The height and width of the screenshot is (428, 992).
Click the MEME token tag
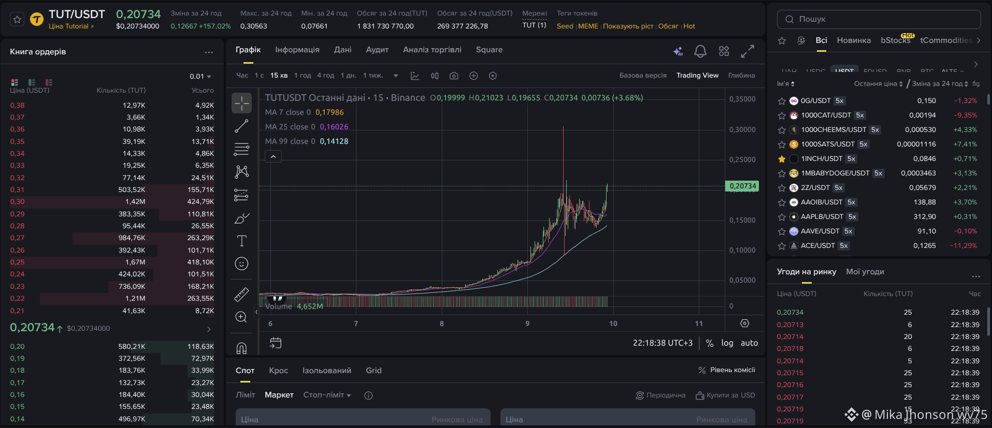[588, 26]
